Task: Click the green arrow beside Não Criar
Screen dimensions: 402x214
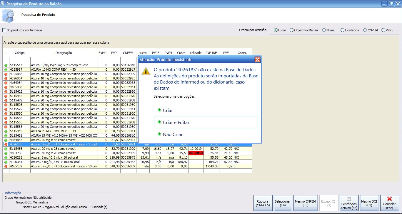Action: pos(159,134)
